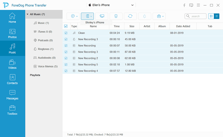Screen dimensions: 223x137
Task: Click the refresh sync icon
Action: click(130, 16)
